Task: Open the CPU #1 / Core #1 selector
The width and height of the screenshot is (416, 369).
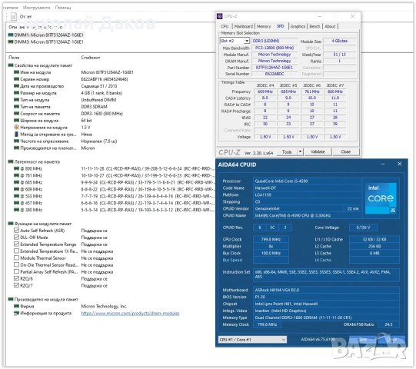Action: pos(252,340)
